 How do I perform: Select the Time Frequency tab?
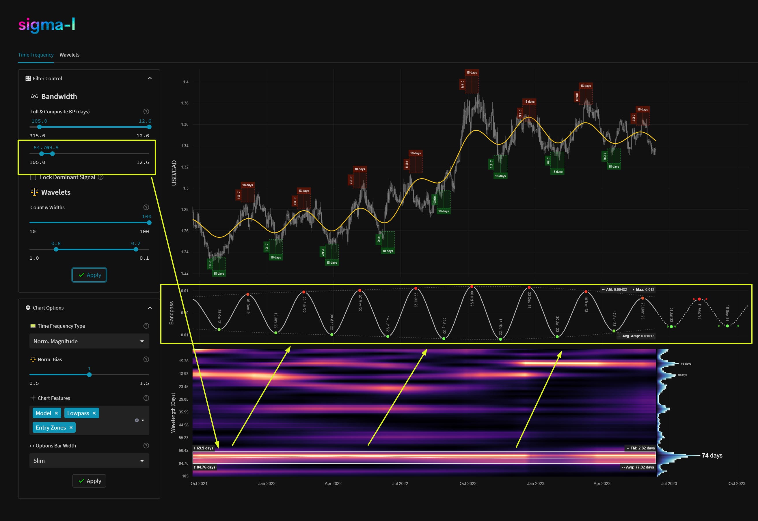36,55
